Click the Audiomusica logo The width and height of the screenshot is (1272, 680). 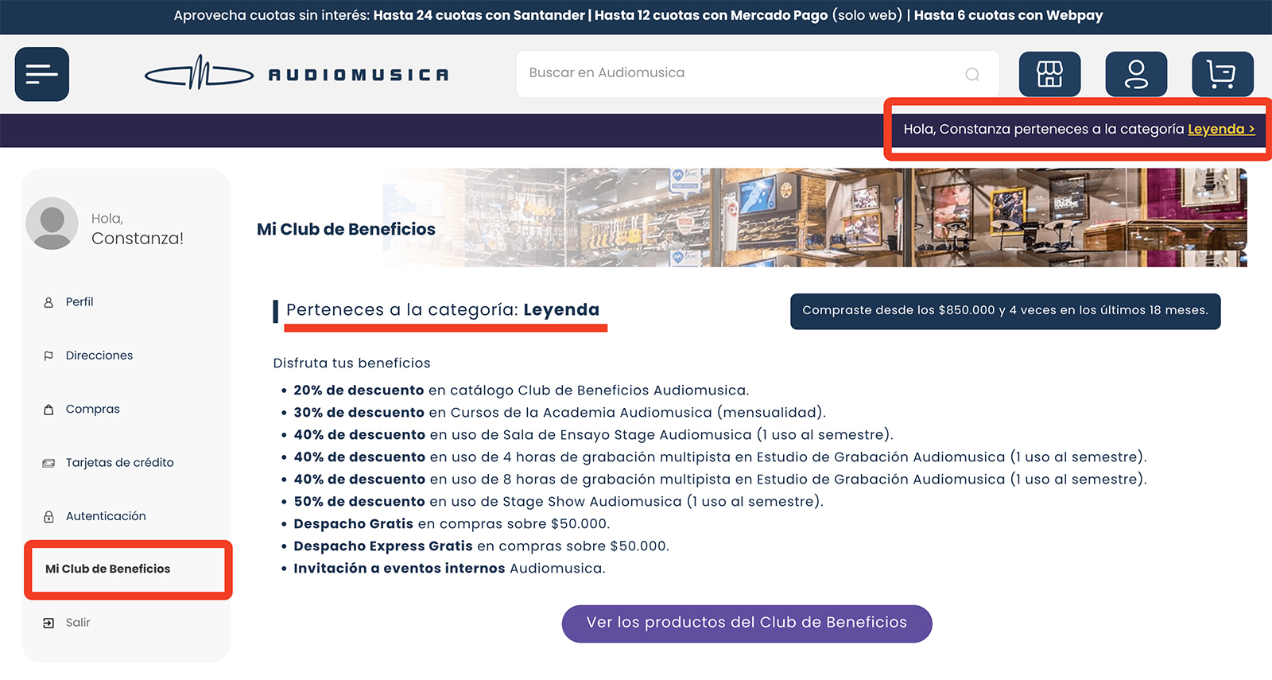(x=297, y=74)
